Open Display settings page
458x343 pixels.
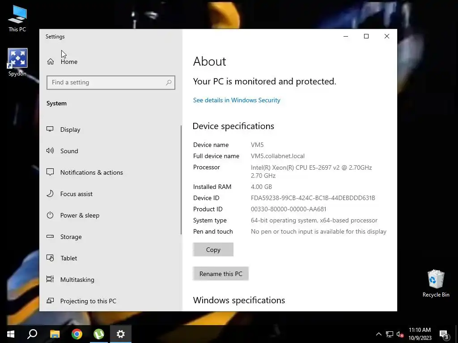(111, 130)
